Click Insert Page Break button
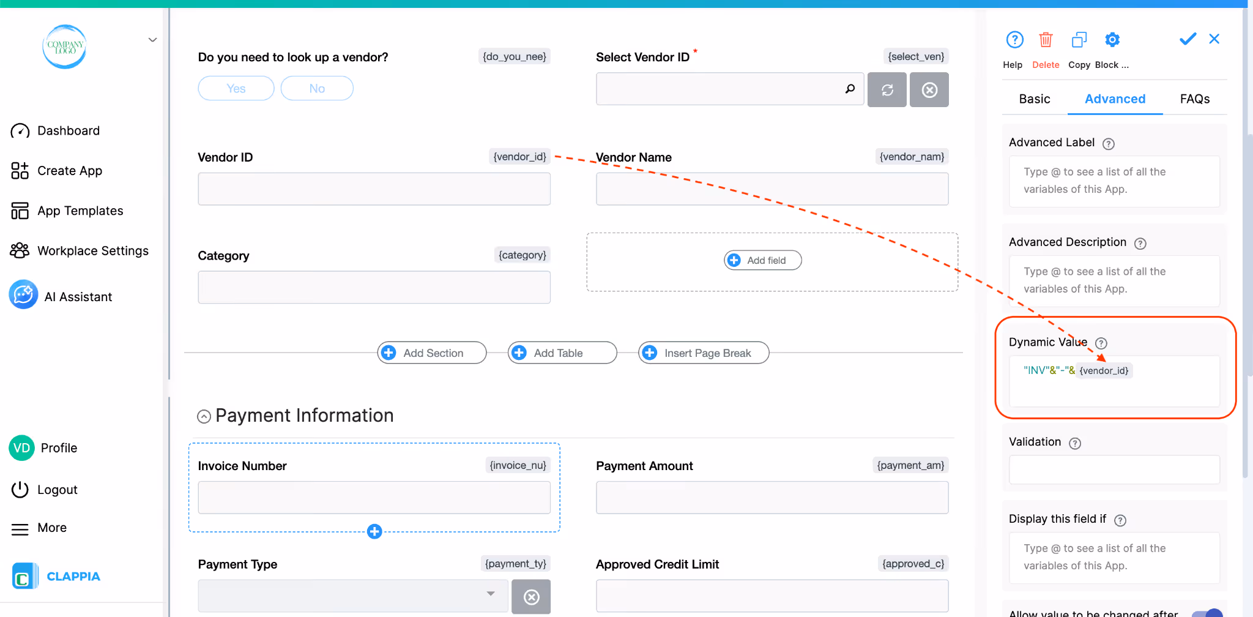 pyautogui.click(x=704, y=353)
